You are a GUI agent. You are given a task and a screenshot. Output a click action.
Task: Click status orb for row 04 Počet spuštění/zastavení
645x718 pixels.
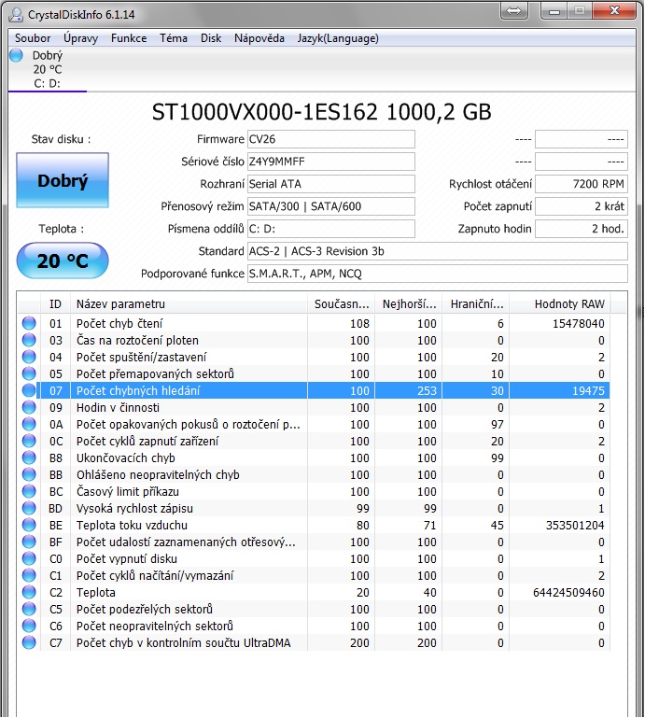[x=29, y=358]
